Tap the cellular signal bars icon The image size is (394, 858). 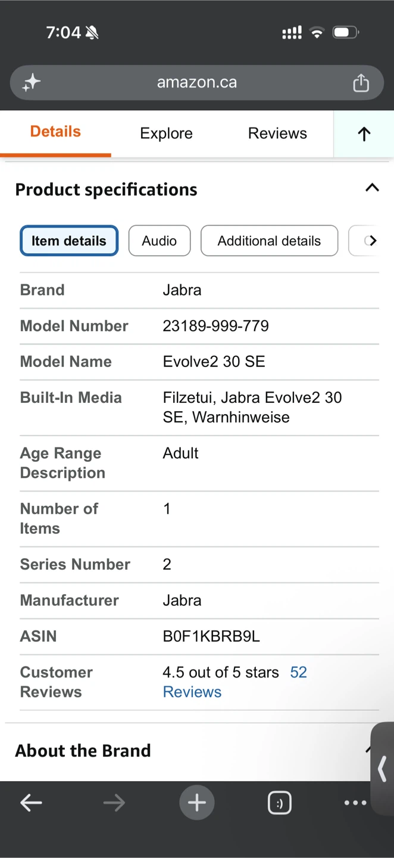pyautogui.click(x=292, y=32)
